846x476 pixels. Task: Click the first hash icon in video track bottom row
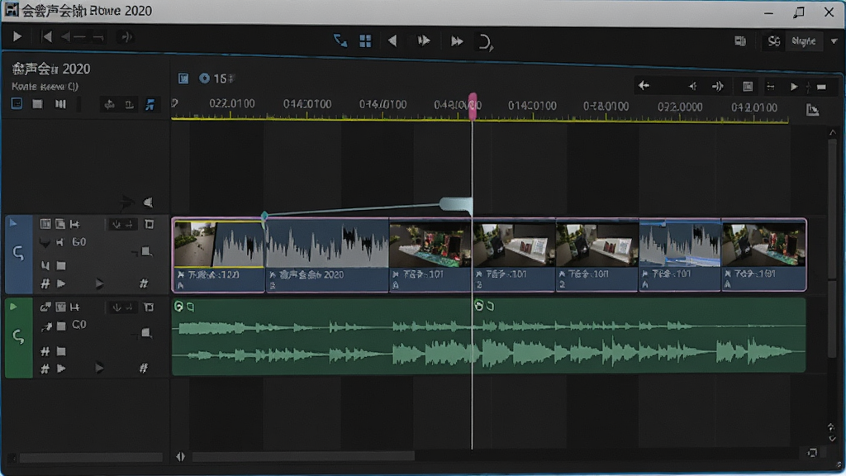tap(45, 283)
